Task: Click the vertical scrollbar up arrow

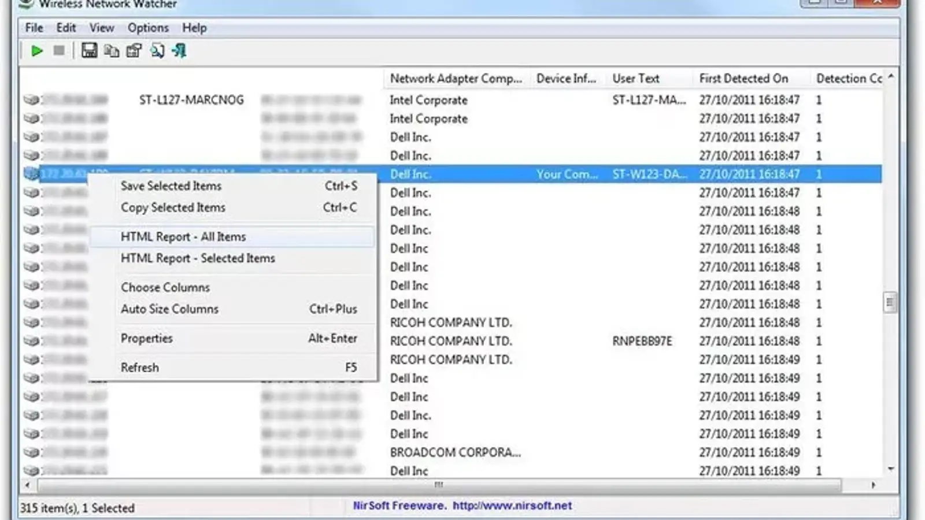Action: click(891, 76)
